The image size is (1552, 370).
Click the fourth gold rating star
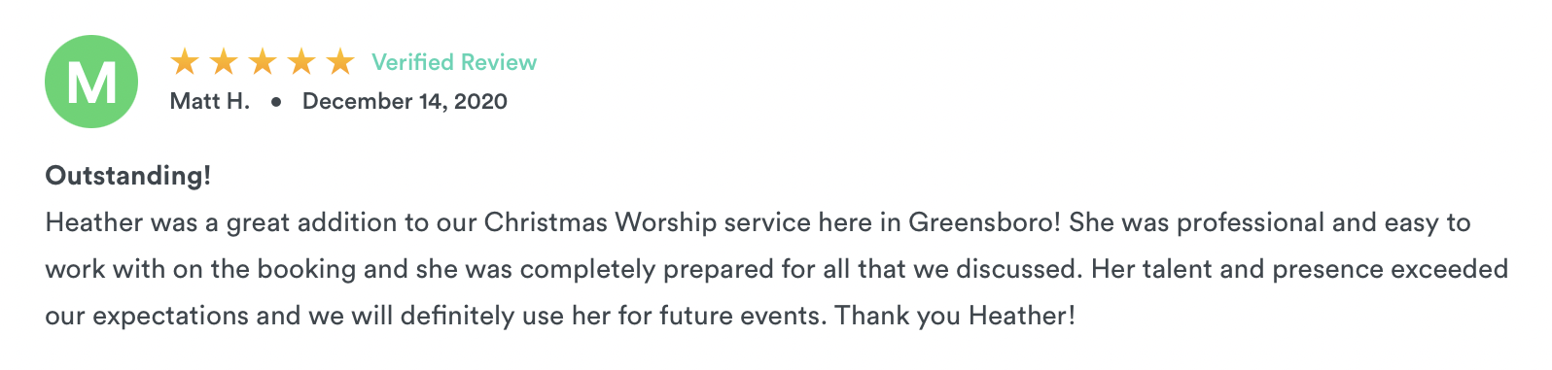(301, 62)
